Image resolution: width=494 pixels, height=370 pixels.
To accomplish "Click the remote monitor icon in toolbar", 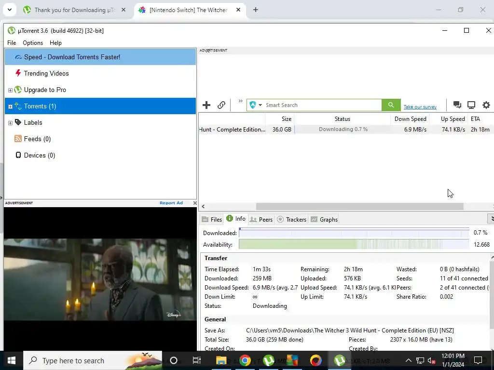I will (471, 105).
